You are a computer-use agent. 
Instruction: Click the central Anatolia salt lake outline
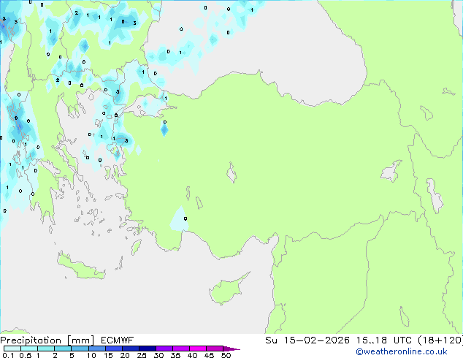click(x=233, y=175)
